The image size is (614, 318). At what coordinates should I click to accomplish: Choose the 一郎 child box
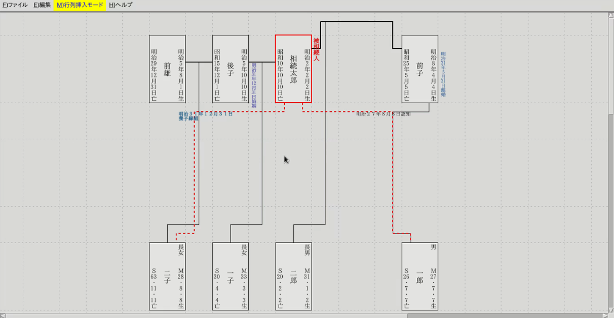point(419,276)
